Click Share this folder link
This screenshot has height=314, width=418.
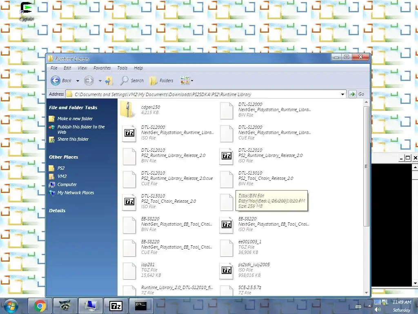[73, 139]
